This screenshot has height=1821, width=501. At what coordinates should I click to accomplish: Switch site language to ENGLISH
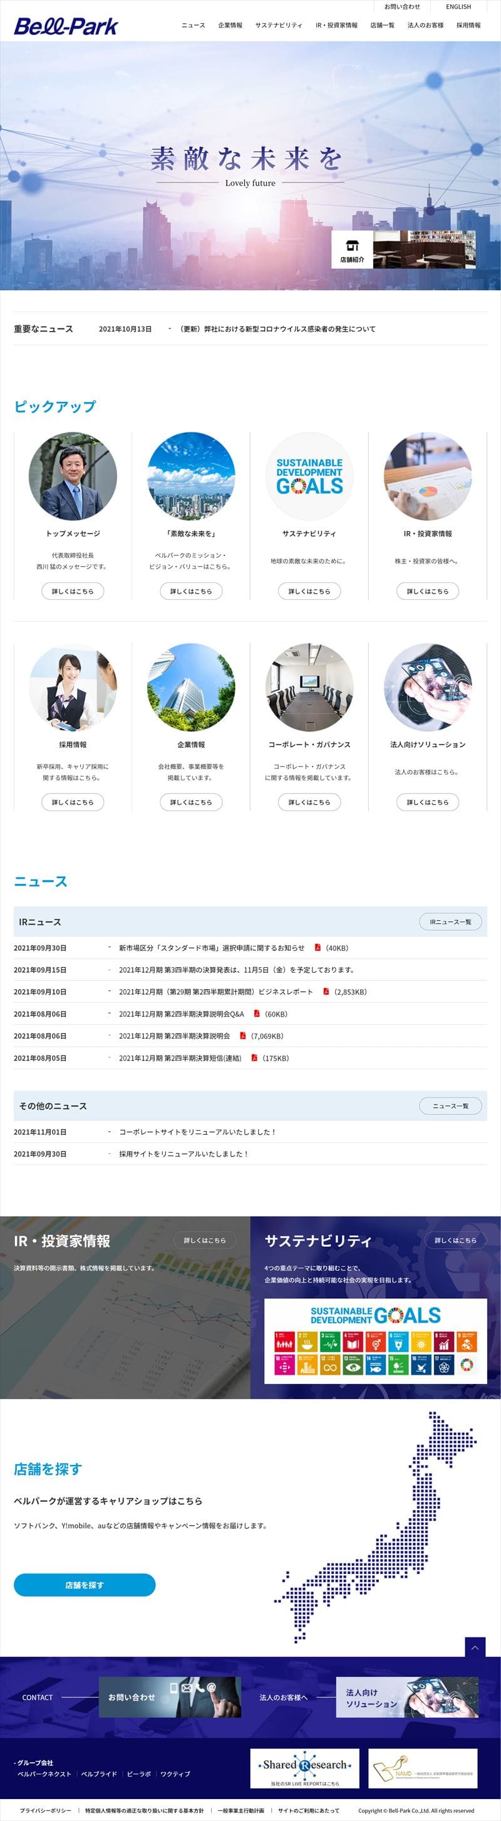(458, 7)
